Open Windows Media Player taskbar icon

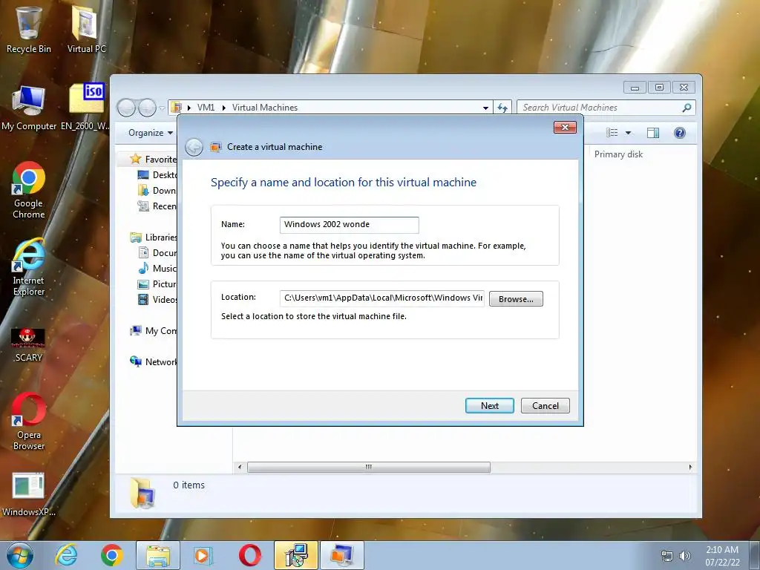[x=203, y=555]
